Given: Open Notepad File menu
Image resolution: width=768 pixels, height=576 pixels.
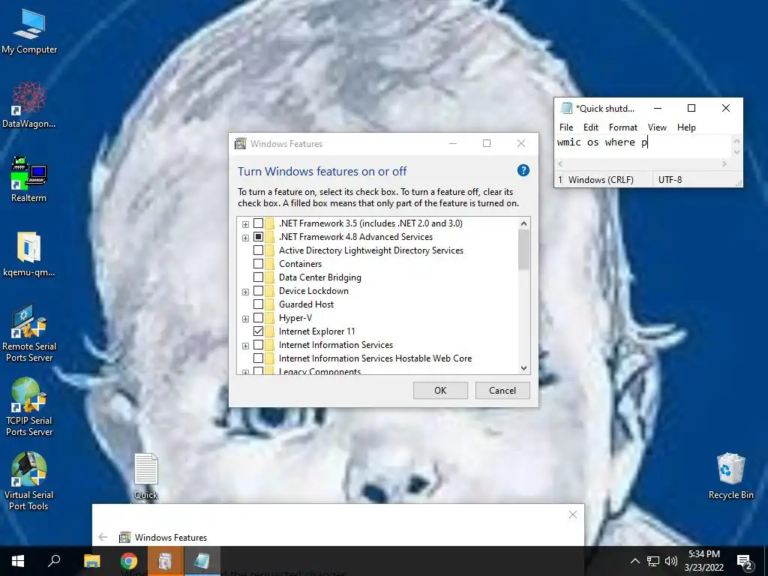Looking at the screenshot, I should pos(566,127).
